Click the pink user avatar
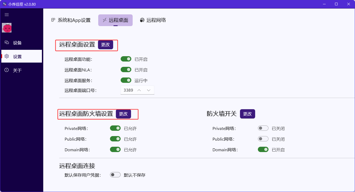 tap(7, 28)
